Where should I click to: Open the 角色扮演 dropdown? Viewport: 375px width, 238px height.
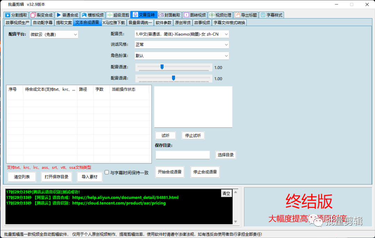182,56
